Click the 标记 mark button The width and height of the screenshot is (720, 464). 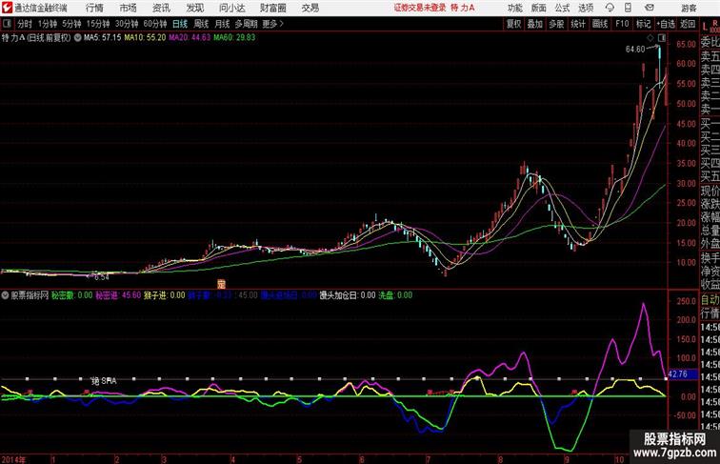643,24
